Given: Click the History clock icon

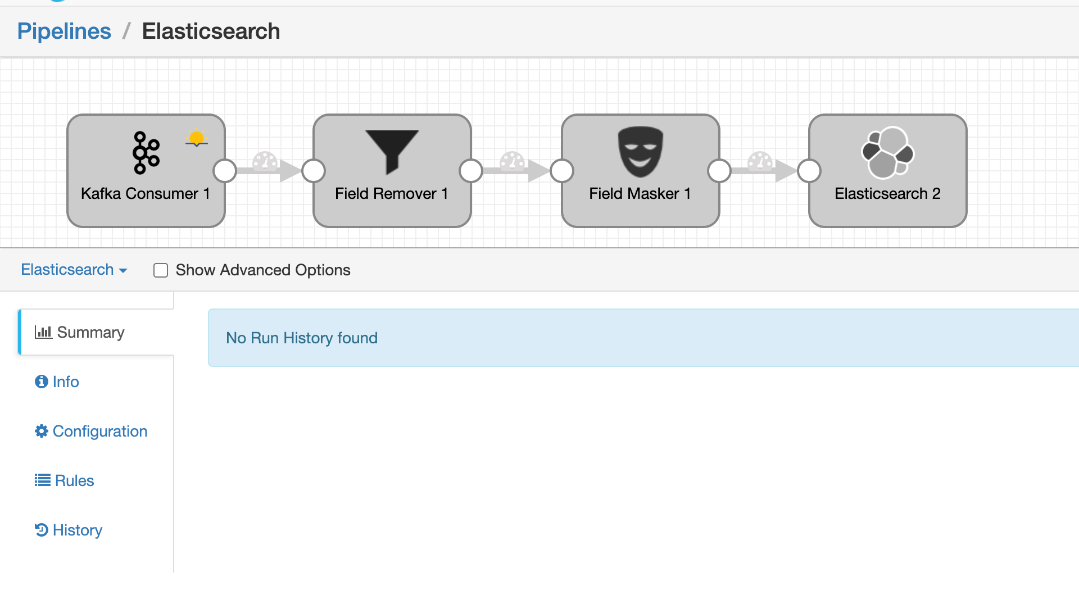Looking at the screenshot, I should (42, 530).
